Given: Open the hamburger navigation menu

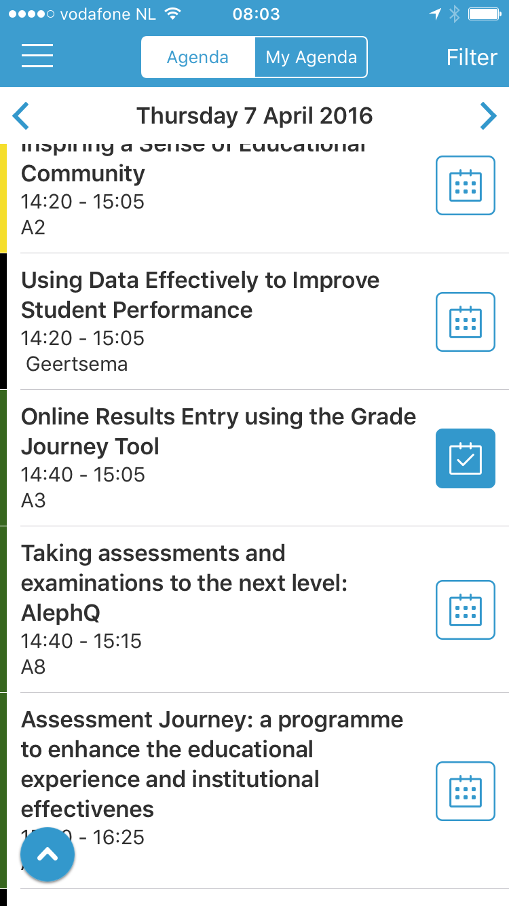Looking at the screenshot, I should [37, 56].
